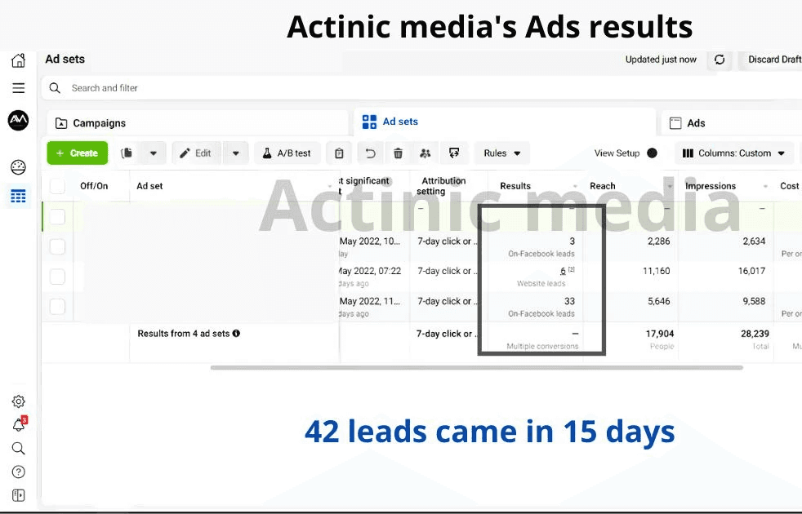
Task: Click the Off/On column header
Action: [94, 186]
